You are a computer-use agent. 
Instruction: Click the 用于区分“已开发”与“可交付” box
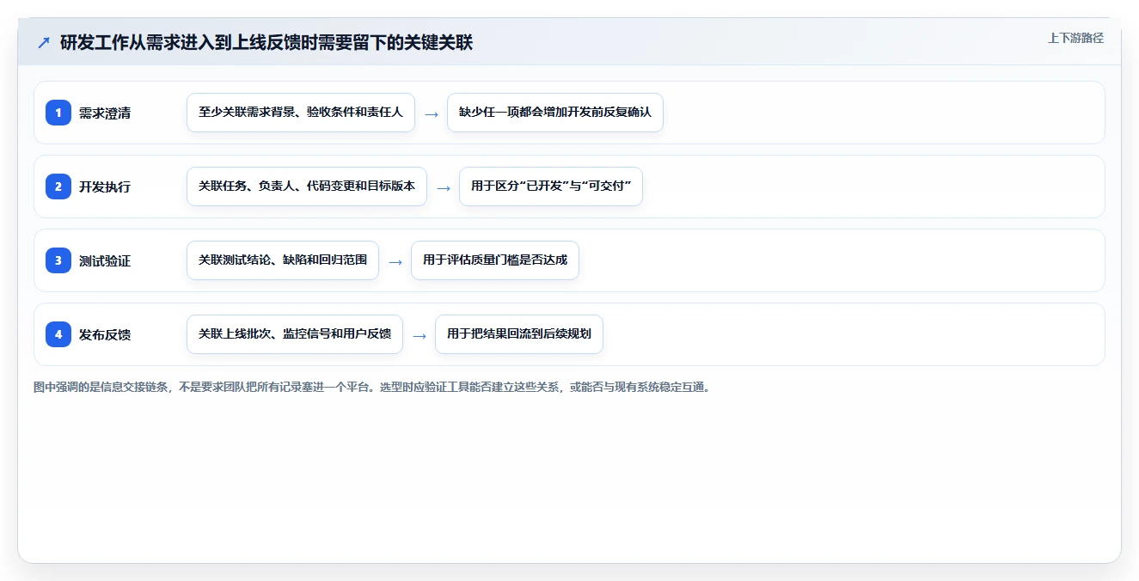click(551, 187)
